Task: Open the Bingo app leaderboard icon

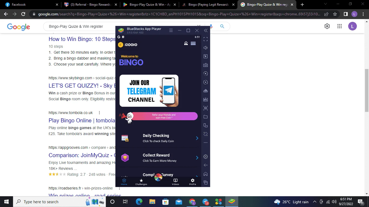Action: (x=186, y=43)
